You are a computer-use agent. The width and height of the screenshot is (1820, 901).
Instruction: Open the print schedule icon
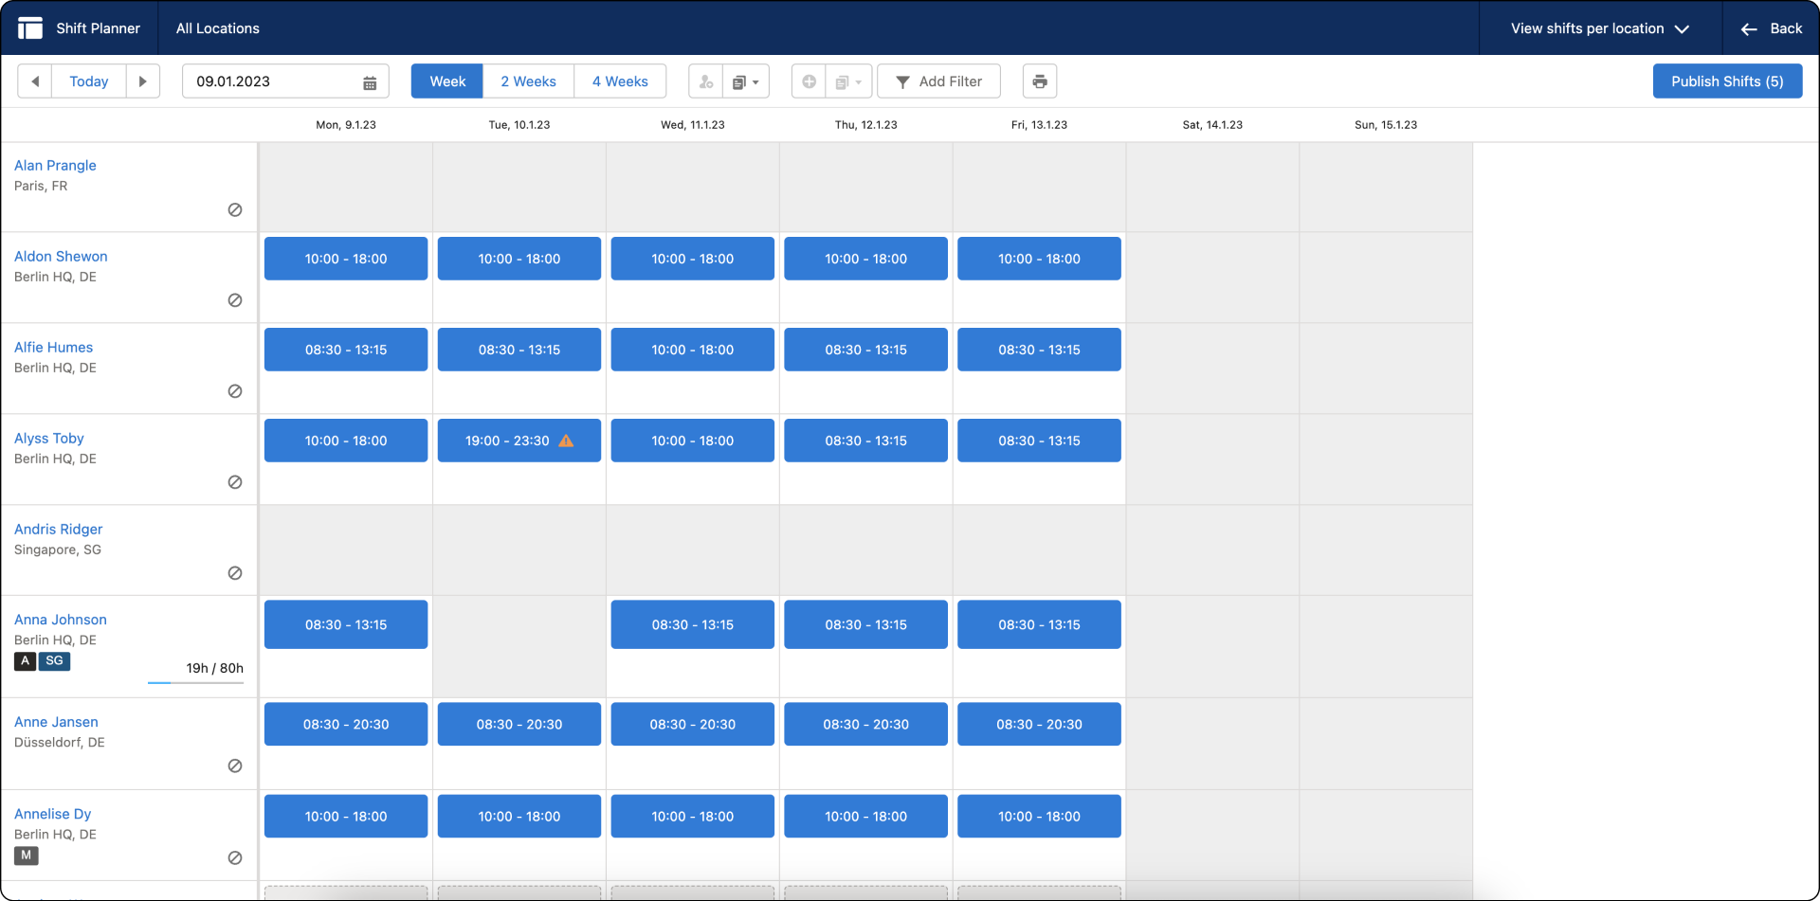1039,81
